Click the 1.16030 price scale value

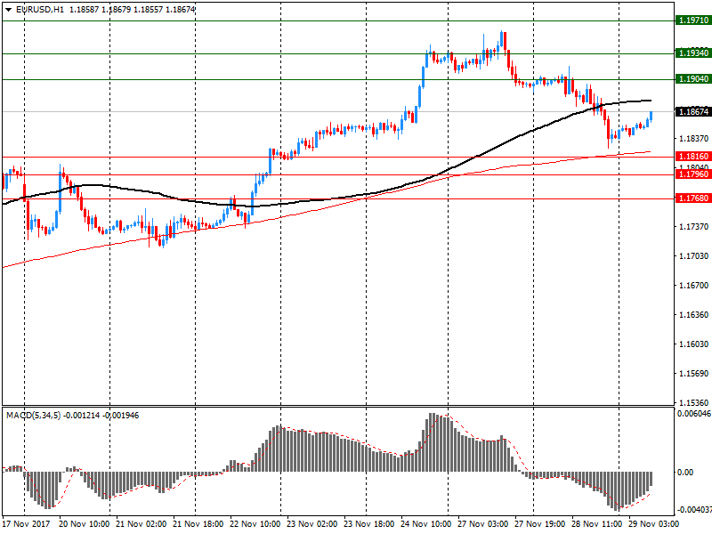[x=693, y=344]
